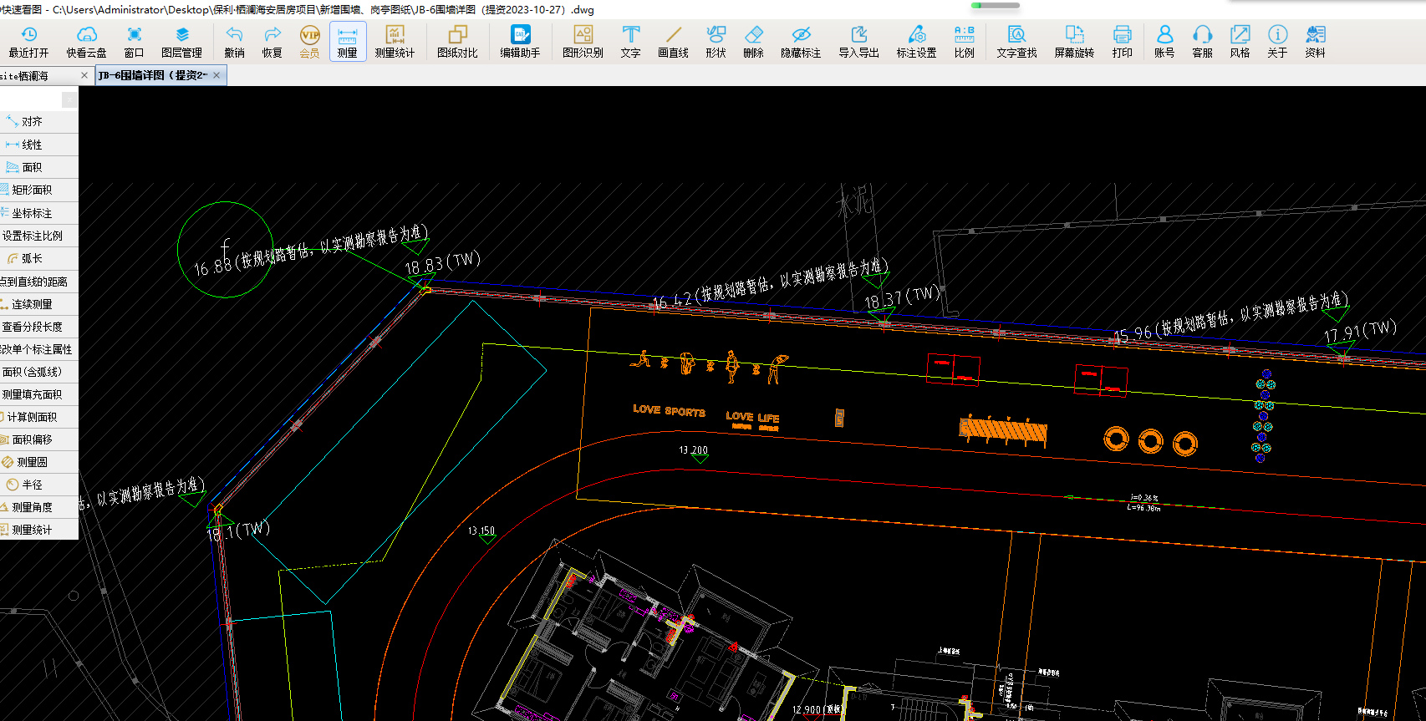Click the 窗口 window tool

(134, 42)
